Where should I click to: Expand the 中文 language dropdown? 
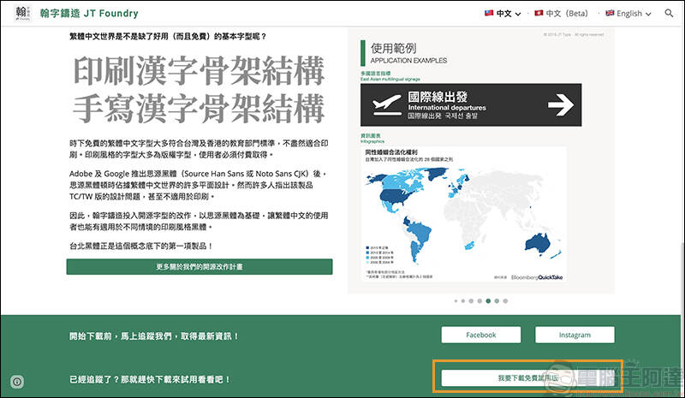(x=518, y=14)
